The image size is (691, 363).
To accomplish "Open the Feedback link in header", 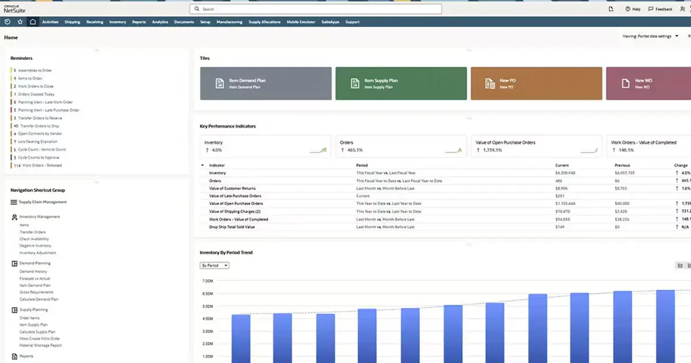I will coord(660,9).
